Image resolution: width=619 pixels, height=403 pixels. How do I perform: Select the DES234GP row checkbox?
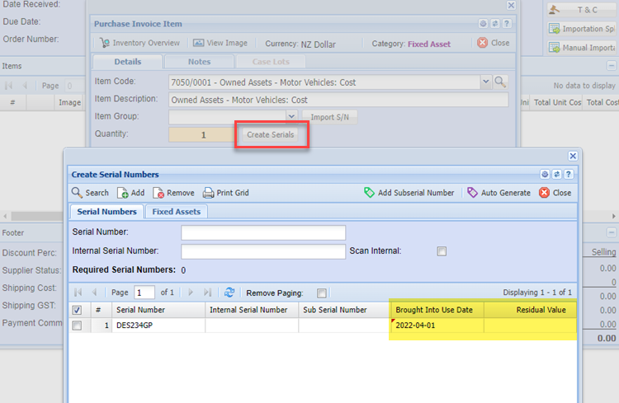point(77,326)
